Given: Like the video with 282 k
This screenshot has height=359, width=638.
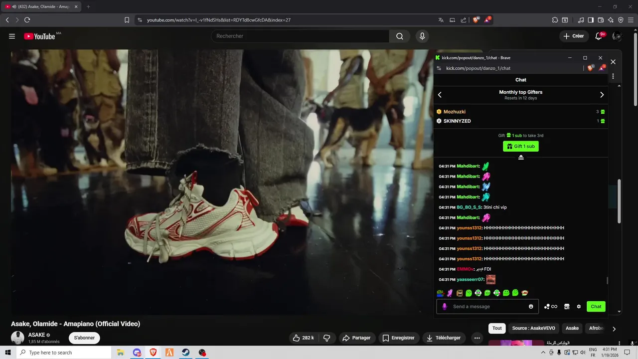Looking at the screenshot, I should click(304, 338).
